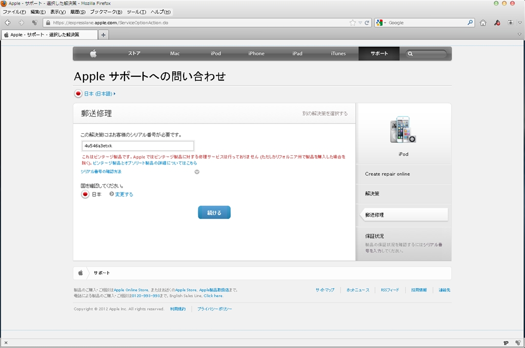The width and height of the screenshot is (525, 348).
Task: Click the Japan flag beside 日本 (日本語)
Action: coord(78,94)
